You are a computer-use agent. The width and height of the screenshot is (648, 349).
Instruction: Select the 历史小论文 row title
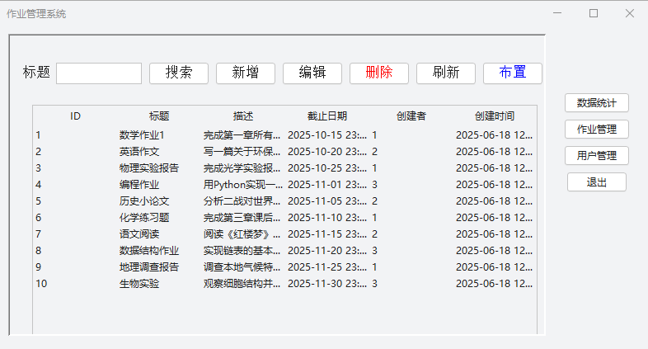144,201
